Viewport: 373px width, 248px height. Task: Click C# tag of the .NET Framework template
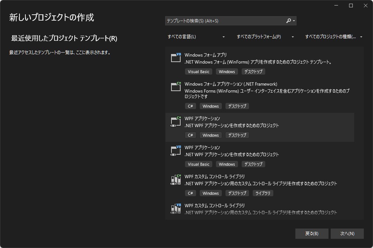(x=190, y=106)
